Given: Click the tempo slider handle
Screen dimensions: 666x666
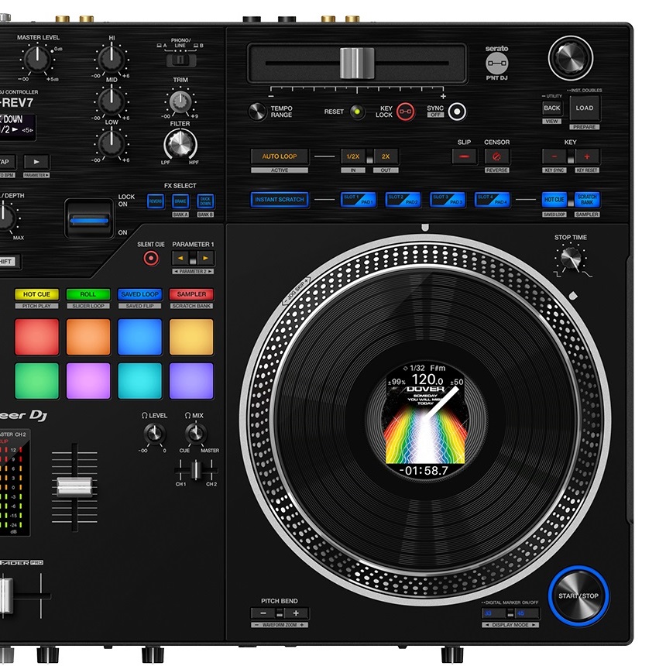Looking at the screenshot, I should (x=357, y=64).
